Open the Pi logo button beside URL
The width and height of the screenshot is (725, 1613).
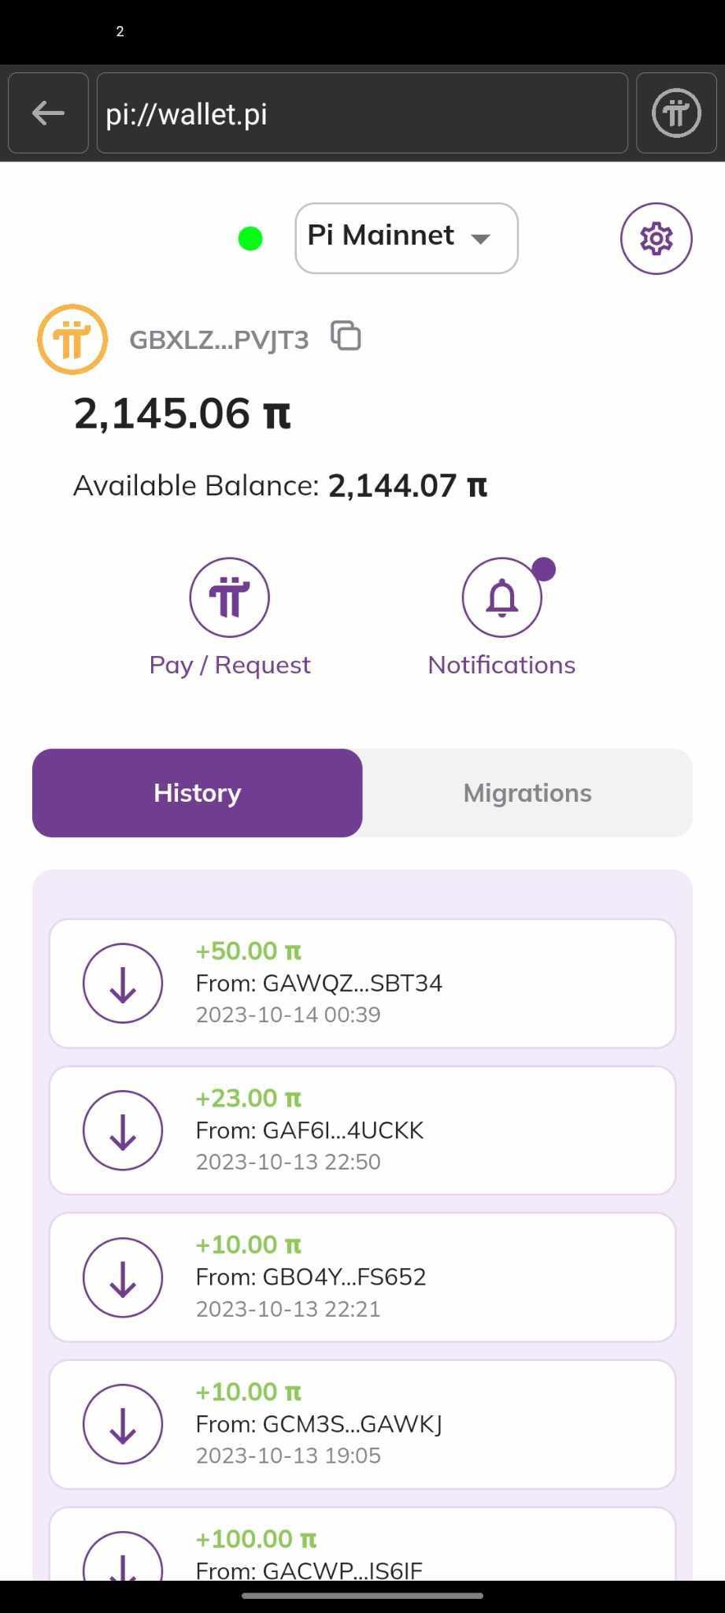point(676,113)
